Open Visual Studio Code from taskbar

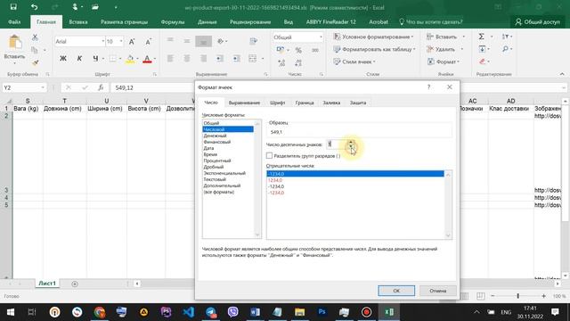188,312
